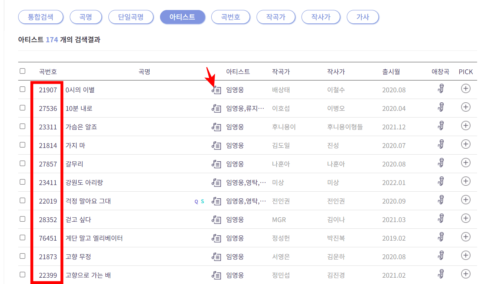The width and height of the screenshot is (492, 284).
Task: Add 걱정 말아요 그대 to PICK with plus icon
Action: (466, 200)
